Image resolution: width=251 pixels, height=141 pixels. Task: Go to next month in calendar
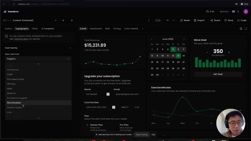click(184, 39)
